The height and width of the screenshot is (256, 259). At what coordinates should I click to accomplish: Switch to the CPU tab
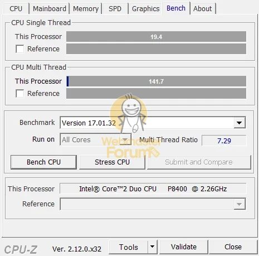click(16, 8)
